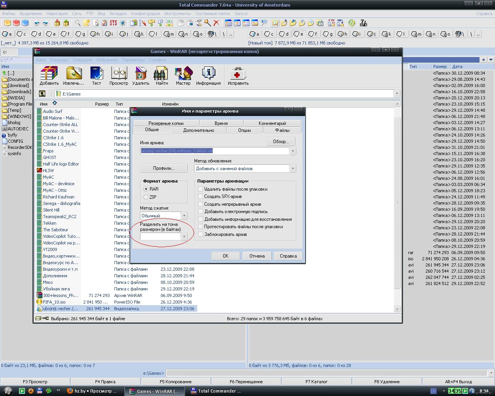495x396 pixels.
Task: Click the yellow cube icon in Total Commander toolbar
Action: click(x=7, y=23)
